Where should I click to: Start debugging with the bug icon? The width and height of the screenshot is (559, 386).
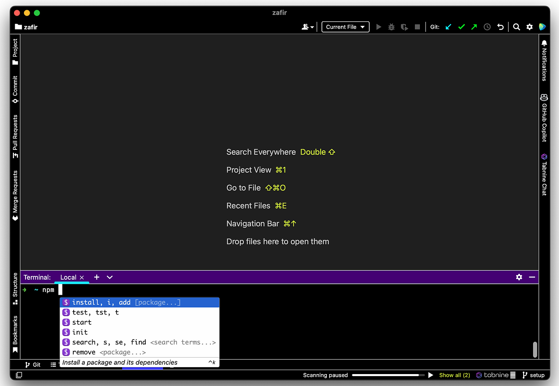point(391,27)
